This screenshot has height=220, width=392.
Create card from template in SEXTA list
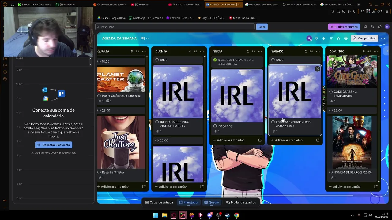[x=260, y=140]
